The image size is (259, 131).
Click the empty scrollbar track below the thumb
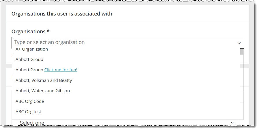[x=242, y=86]
